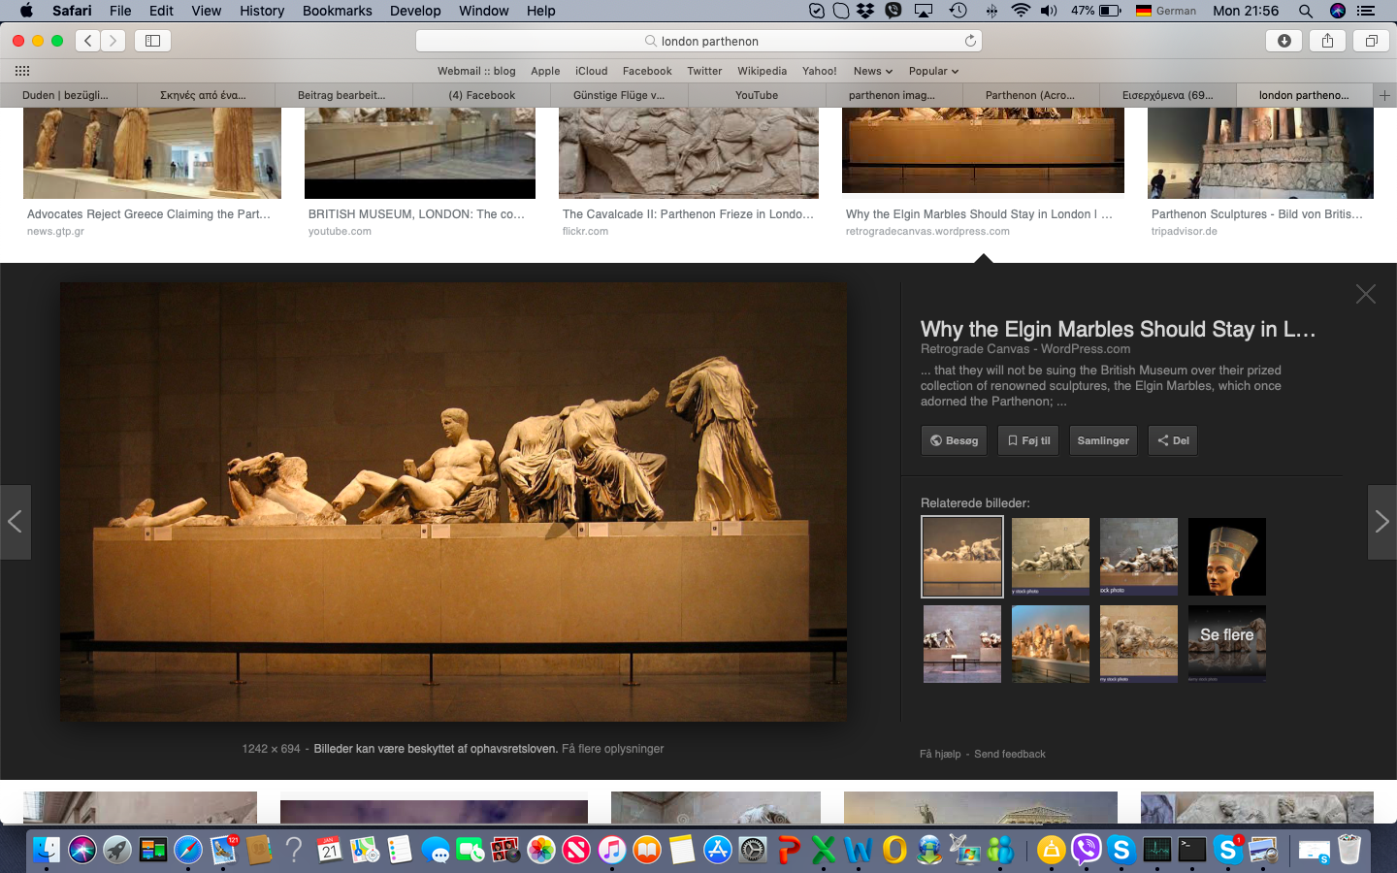Open the German input source menu
Image resolution: width=1397 pixels, height=873 pixels.
tap(1166, 11)
